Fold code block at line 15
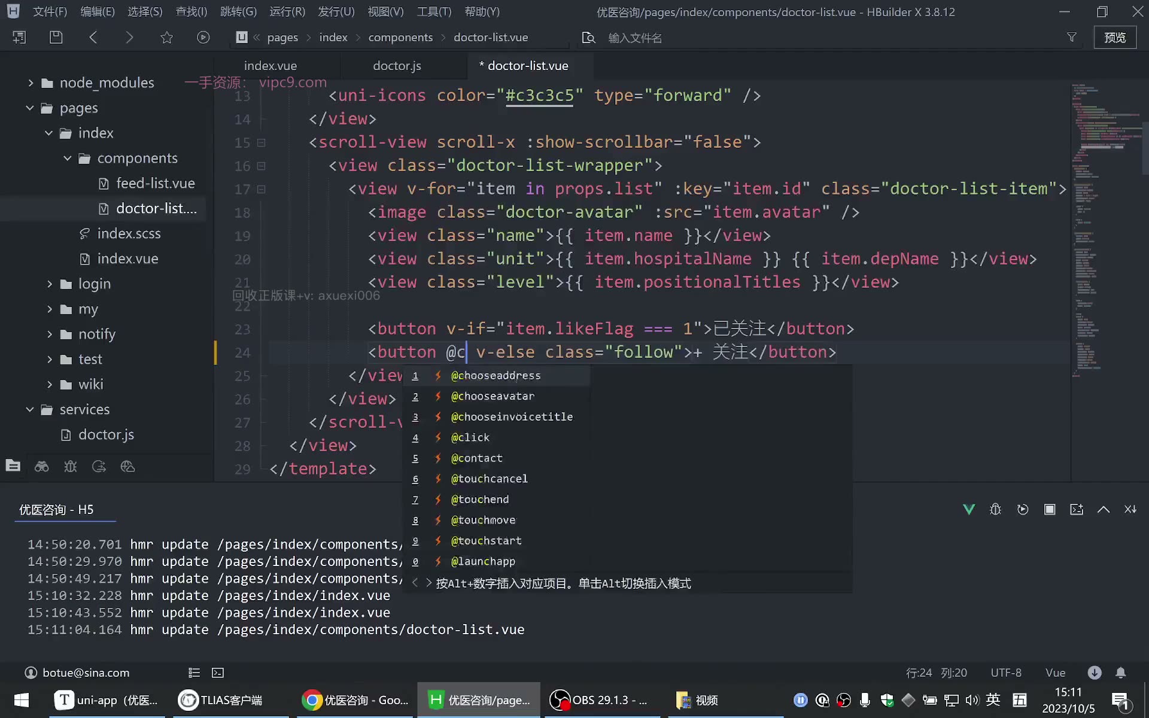This screenshot has height=718, width=1149. pos(261,142)
